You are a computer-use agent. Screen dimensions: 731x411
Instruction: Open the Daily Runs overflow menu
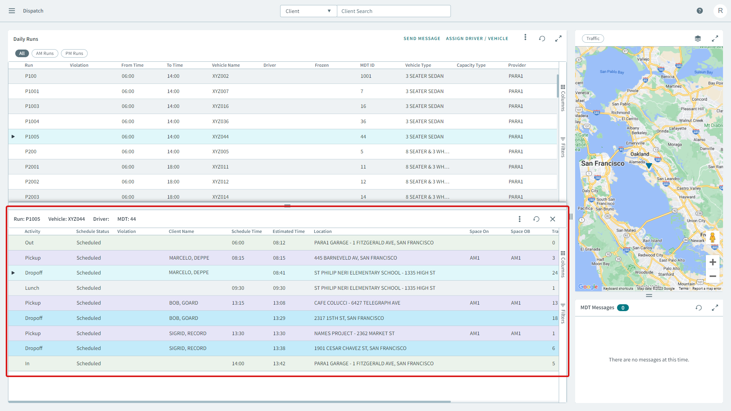point(525,38)
